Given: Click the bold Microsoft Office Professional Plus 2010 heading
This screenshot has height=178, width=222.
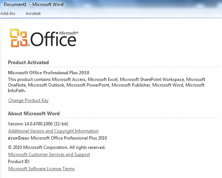Looking at the screenshot, I should pos(49,73).
